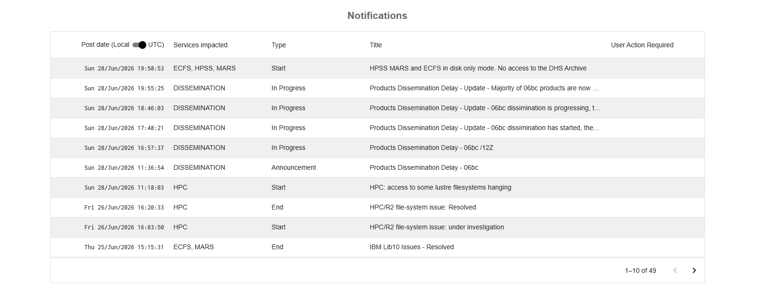Click the 1–10 of 49 pagination label
777x288 pixels.
click(x=640, y=271)
